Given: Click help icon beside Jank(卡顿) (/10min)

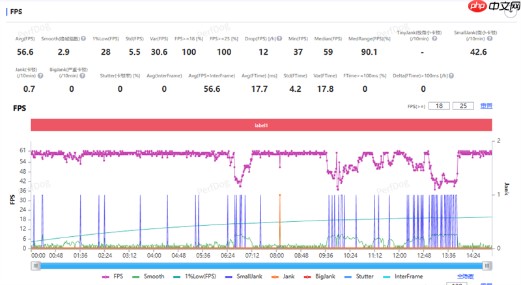Looking at the screenshot, I should point(39,76).
